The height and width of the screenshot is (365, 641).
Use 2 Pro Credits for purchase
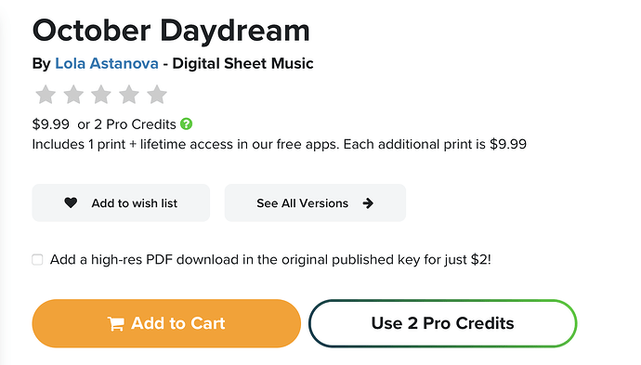tap(443, 323)
